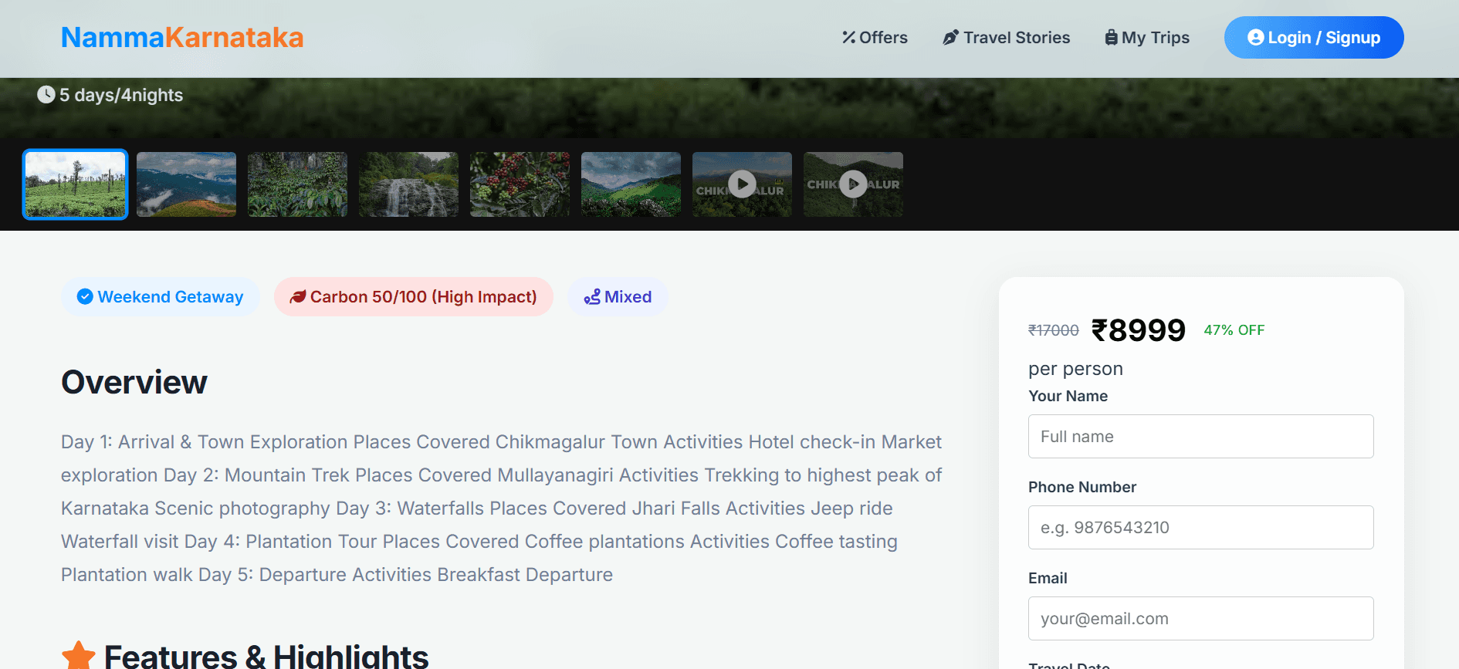
Task: Click the leaf icon in Carbon badge
Action: (297, 297)
